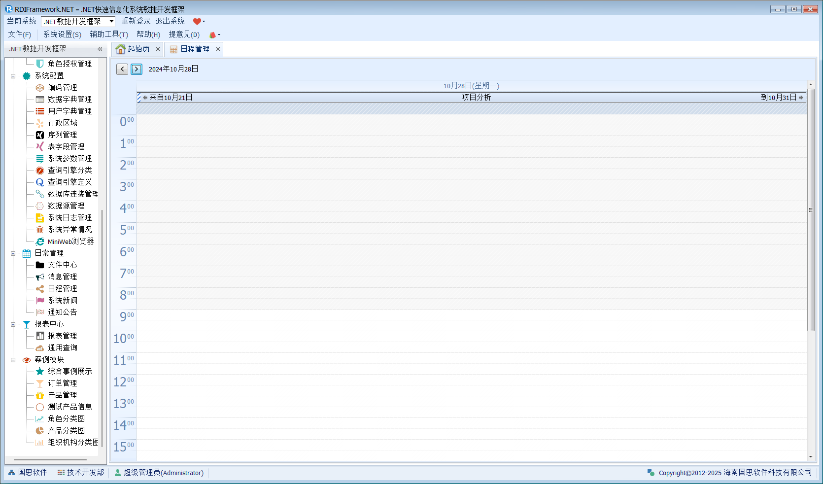Click the 重新登录 button
This screenshot has width=823, height=484.
point(136,21)
